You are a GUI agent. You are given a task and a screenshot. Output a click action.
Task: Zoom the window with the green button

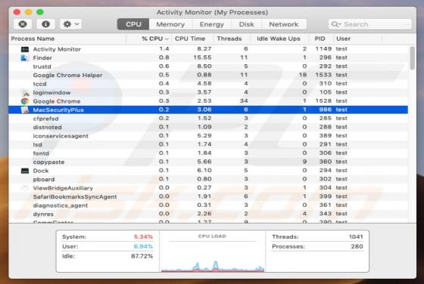click(40, 12)
